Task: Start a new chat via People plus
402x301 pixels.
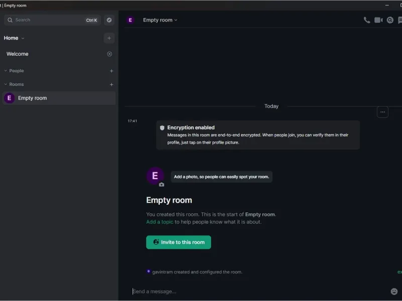Action: pos(112,71)
